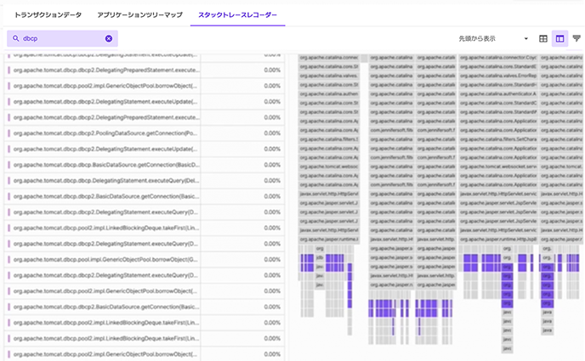The height and width of the screenshot is (361, 585).
Task: Select the スタックトレースレコーダー tab
Action: point(237,14)
